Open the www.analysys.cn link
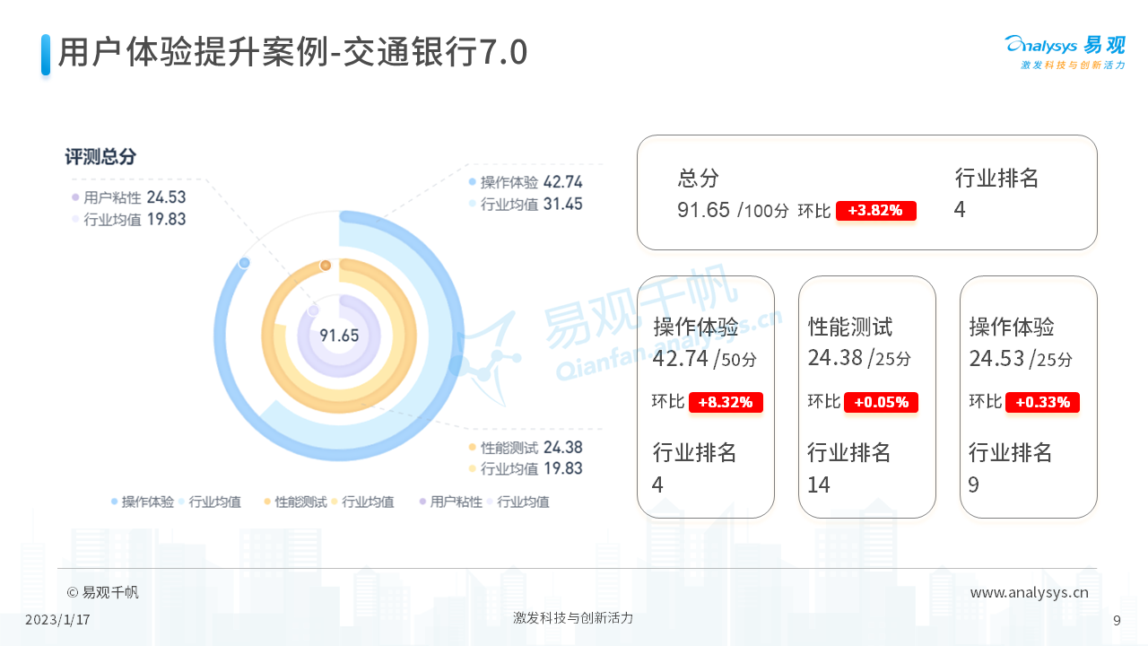Image resolution: width=1148 pixels, height=646 pixels. (x=1030, y=592)
